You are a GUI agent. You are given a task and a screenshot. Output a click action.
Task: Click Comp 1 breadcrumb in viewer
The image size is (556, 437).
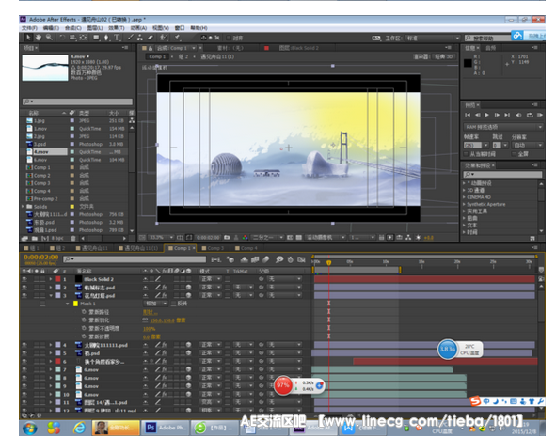point(157,56)
